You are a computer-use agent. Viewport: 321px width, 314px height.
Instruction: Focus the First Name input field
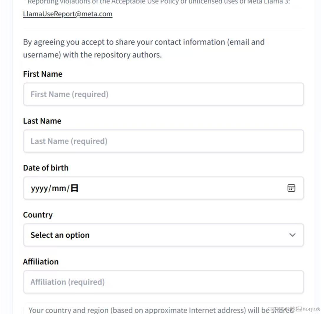tap(163, 94)
